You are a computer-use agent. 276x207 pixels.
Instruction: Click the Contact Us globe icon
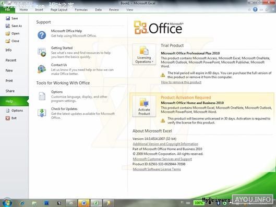click(42, 69)
